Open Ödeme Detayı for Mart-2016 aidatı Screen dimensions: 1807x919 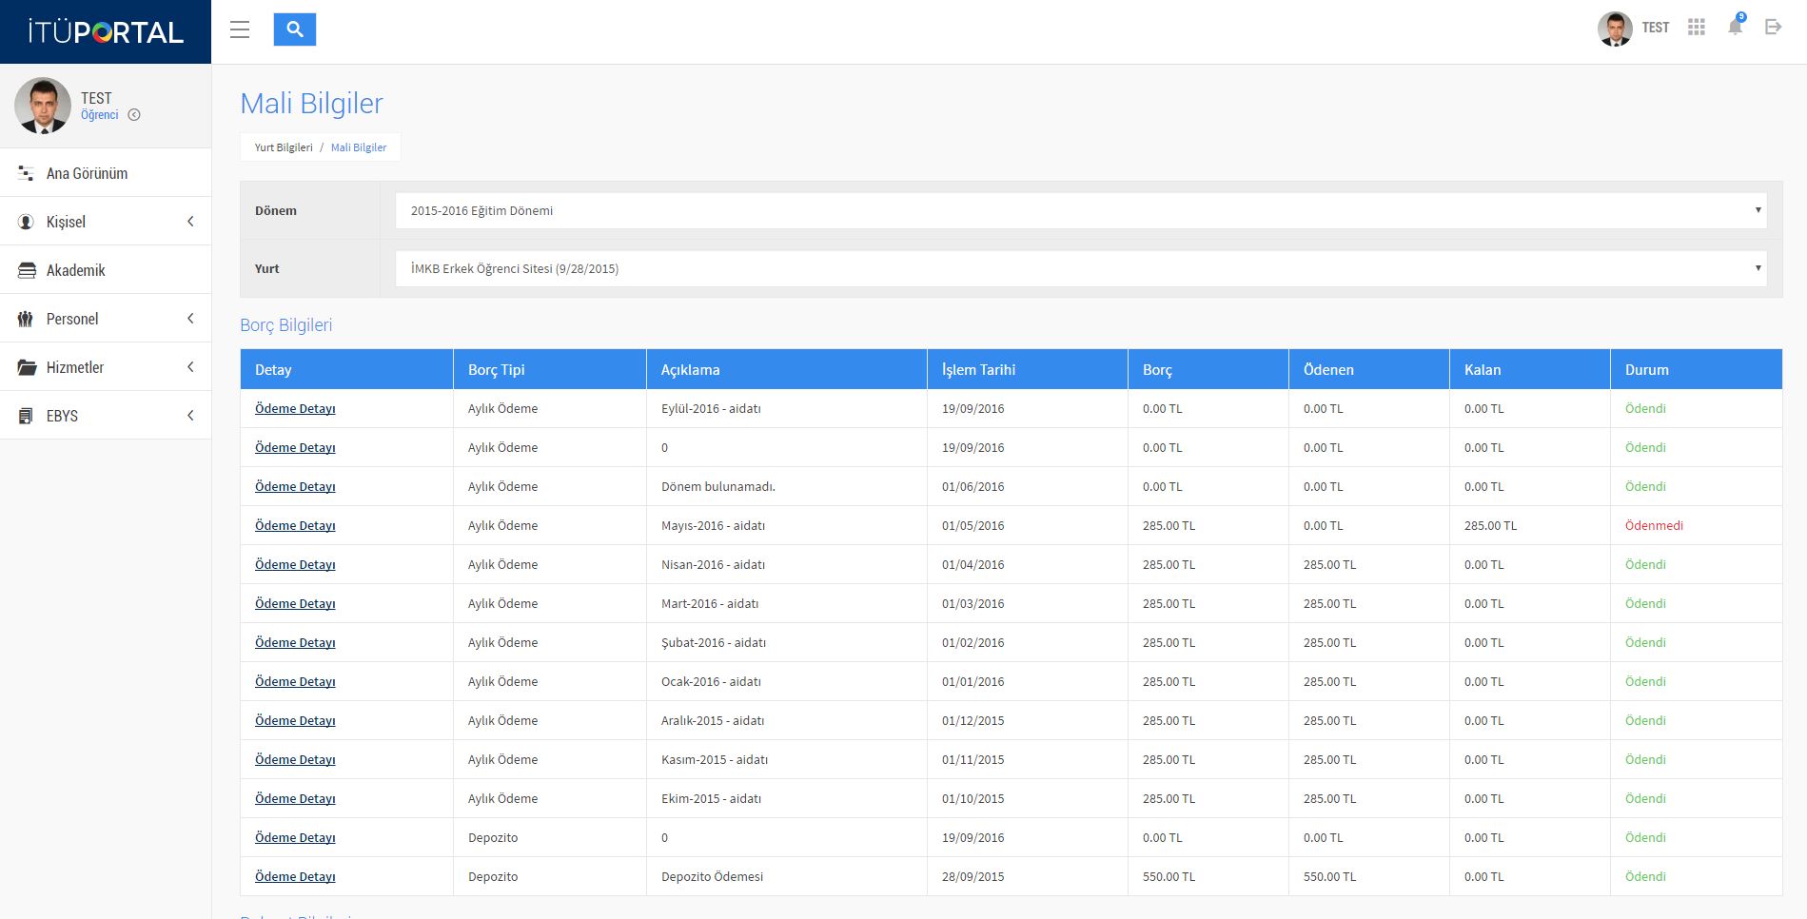point(295,604)
